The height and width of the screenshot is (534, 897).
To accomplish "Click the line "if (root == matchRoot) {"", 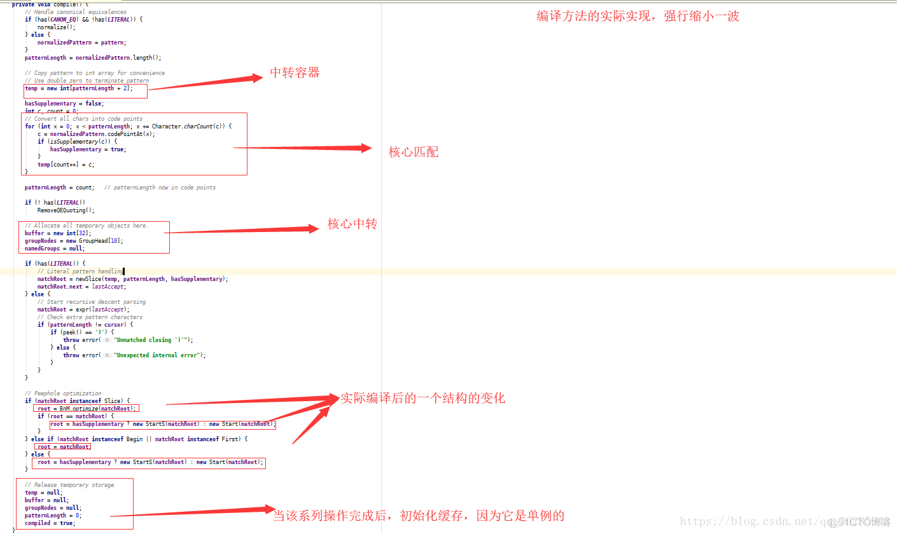I will tap(76, 416).
